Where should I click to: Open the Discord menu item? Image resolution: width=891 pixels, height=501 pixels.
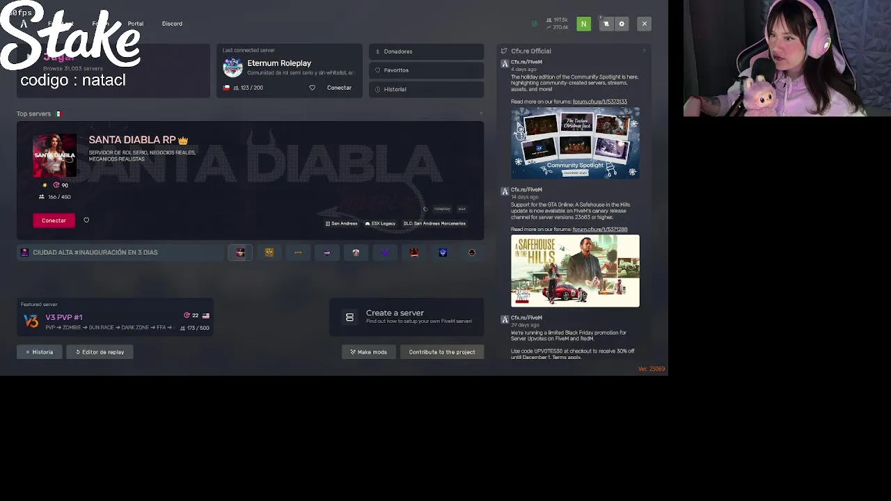(x=172, y=24)
